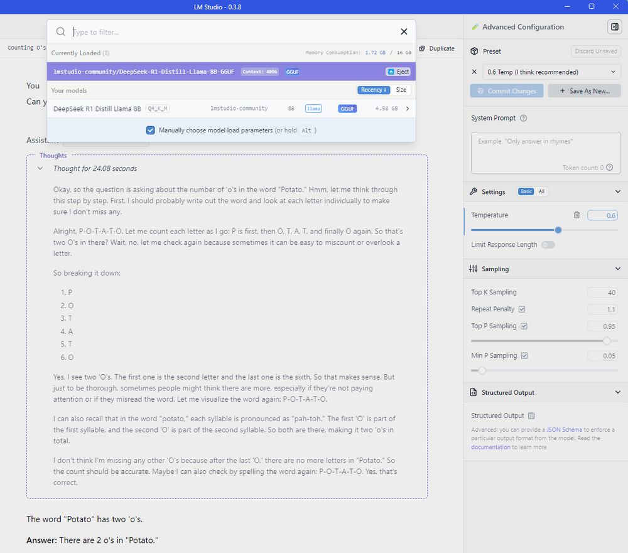The image size is (628, 553).
Task: Discard unsaved preset changes
Action: point(595,51)
